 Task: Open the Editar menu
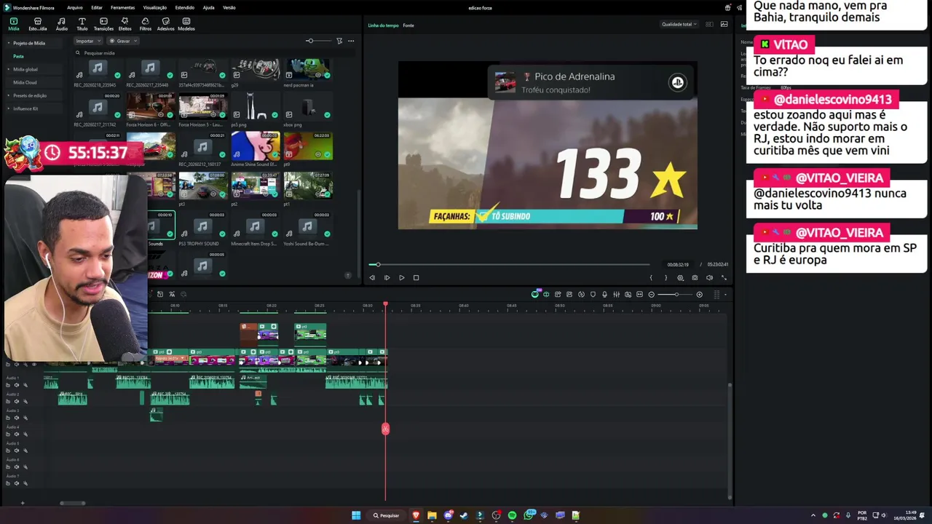(97, 7)
